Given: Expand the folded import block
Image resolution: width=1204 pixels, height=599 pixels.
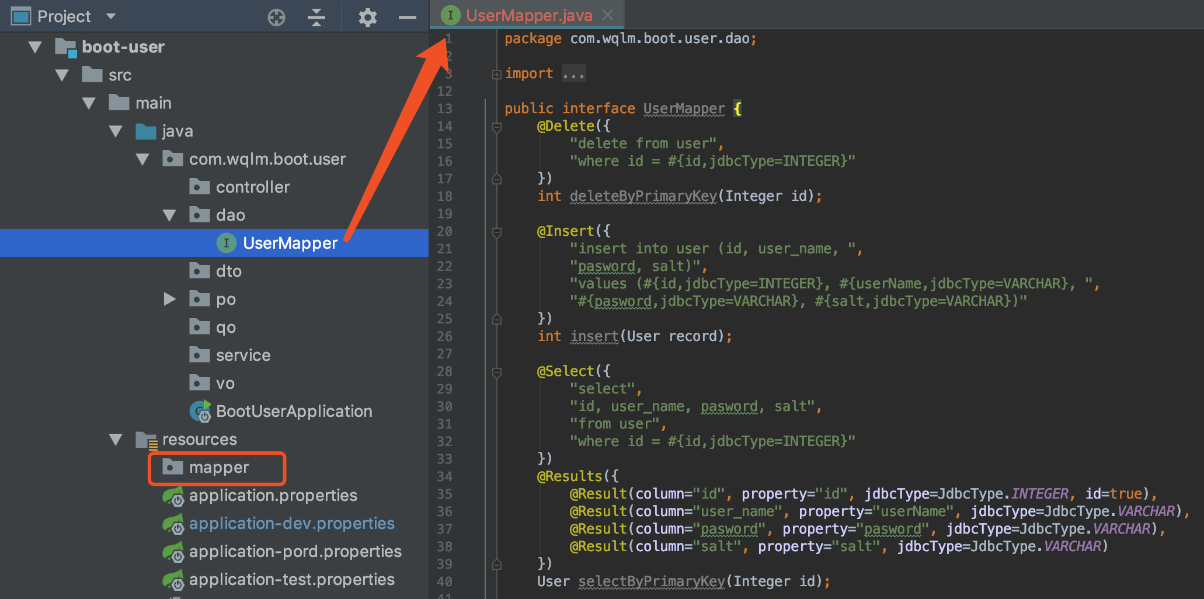Looking at the screenshot, I should pos(496,74).
